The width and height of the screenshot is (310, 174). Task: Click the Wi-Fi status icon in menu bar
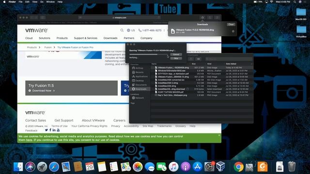(272, 2)
